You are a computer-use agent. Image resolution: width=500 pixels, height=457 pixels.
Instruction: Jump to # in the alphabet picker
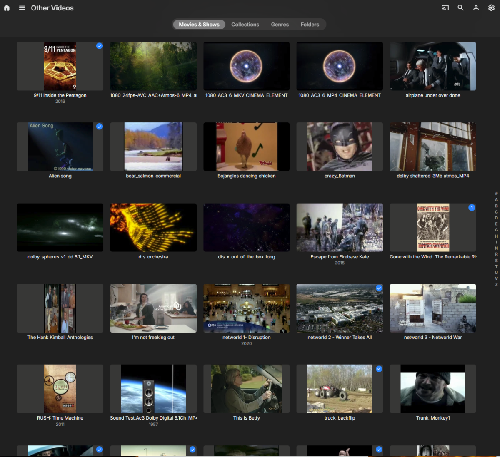(496, 194)
